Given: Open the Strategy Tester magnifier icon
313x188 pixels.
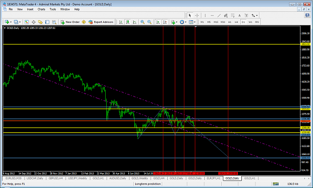Looking at the screenshot, I should coord(54,22).
